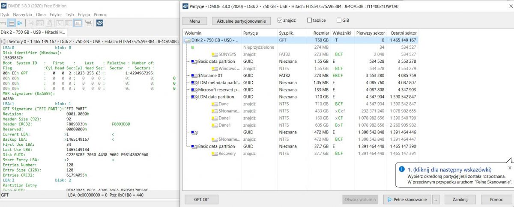
Task: Open the Pomoc menu in main window
Action: (x=100, y=15)
